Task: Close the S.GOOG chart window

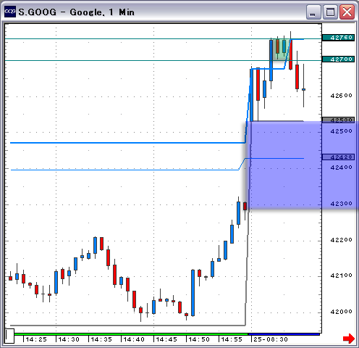Action: (x=347, y=12)
